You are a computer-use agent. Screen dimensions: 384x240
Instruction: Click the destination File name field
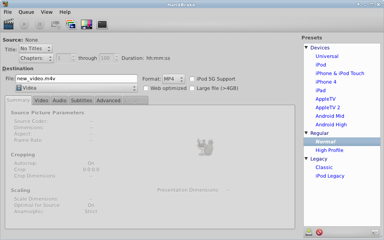pyautogui.click(x=77, y=78)
